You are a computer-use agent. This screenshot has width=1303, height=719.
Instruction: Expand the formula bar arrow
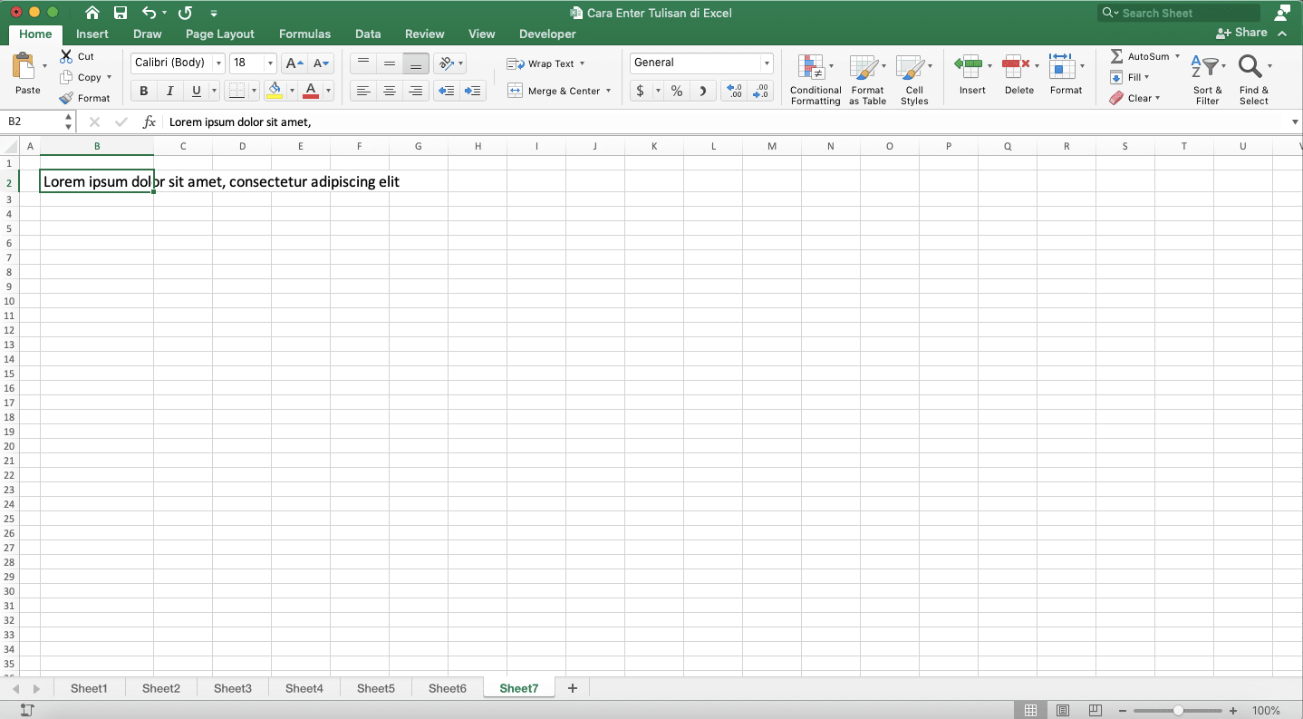pyautogui.click(x=1295, y=121)
